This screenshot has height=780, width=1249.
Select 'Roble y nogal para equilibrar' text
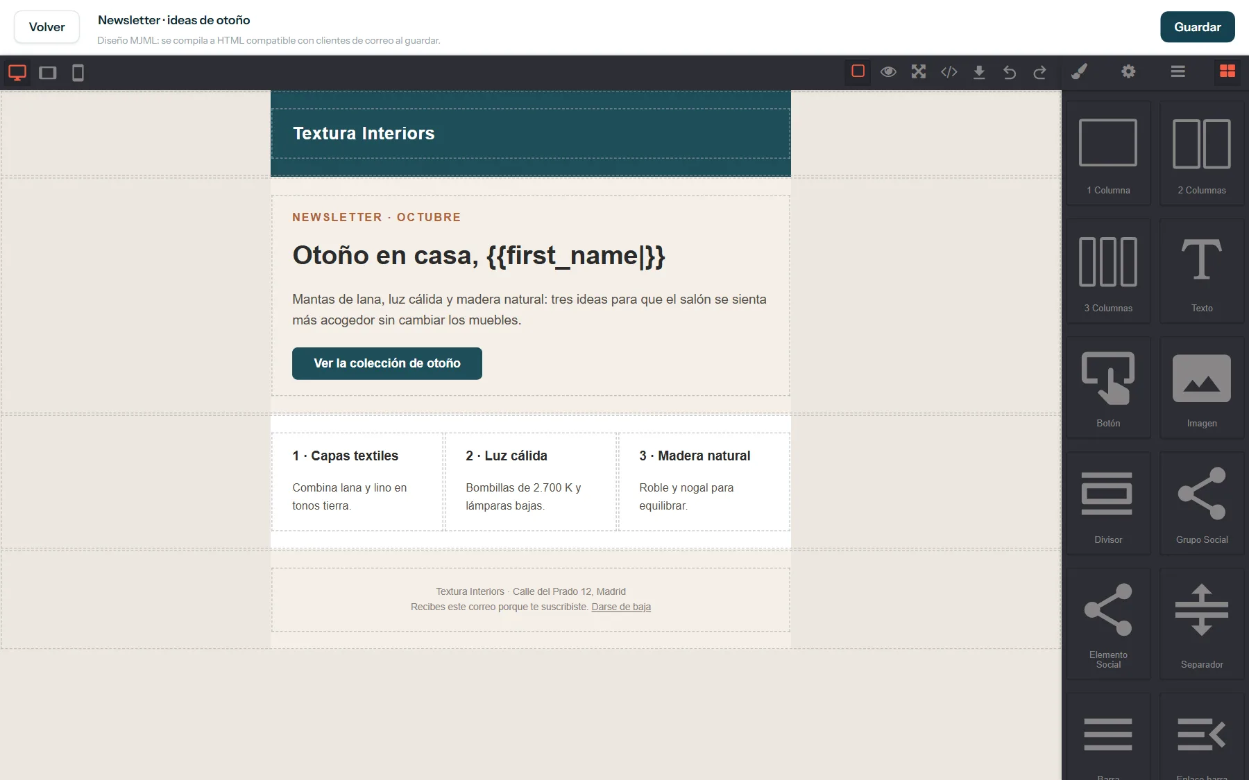pos(687,496)
